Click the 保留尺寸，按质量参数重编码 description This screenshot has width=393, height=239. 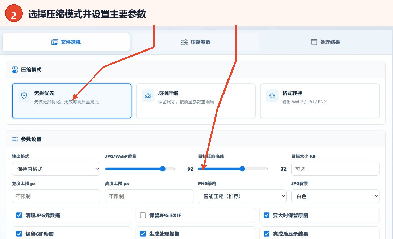click(x=186, y=102)
